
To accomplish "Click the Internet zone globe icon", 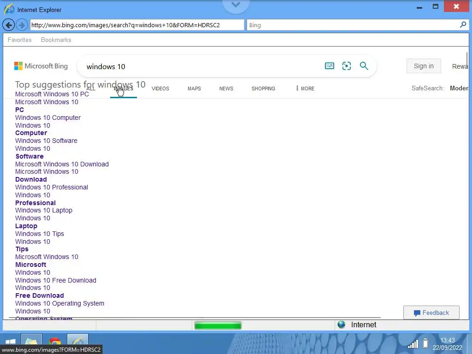I will pyautogui.click(x=342, y=324).
